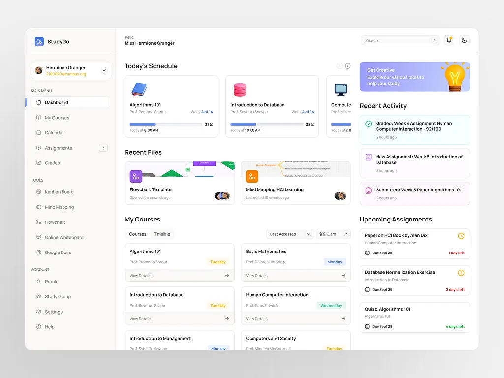
Task: Click the orange Mind Mapping file icon
Action: [x=252, y=177]
